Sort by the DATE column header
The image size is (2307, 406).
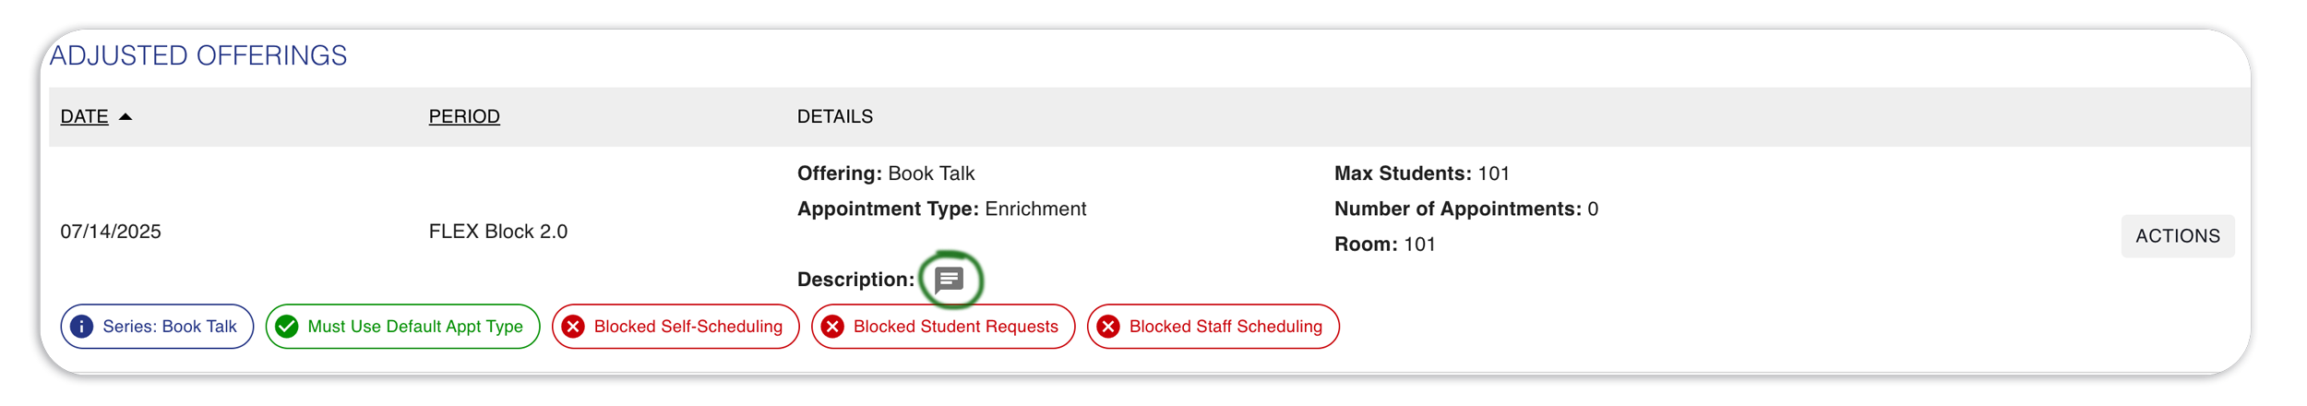(x=84, y=116)
